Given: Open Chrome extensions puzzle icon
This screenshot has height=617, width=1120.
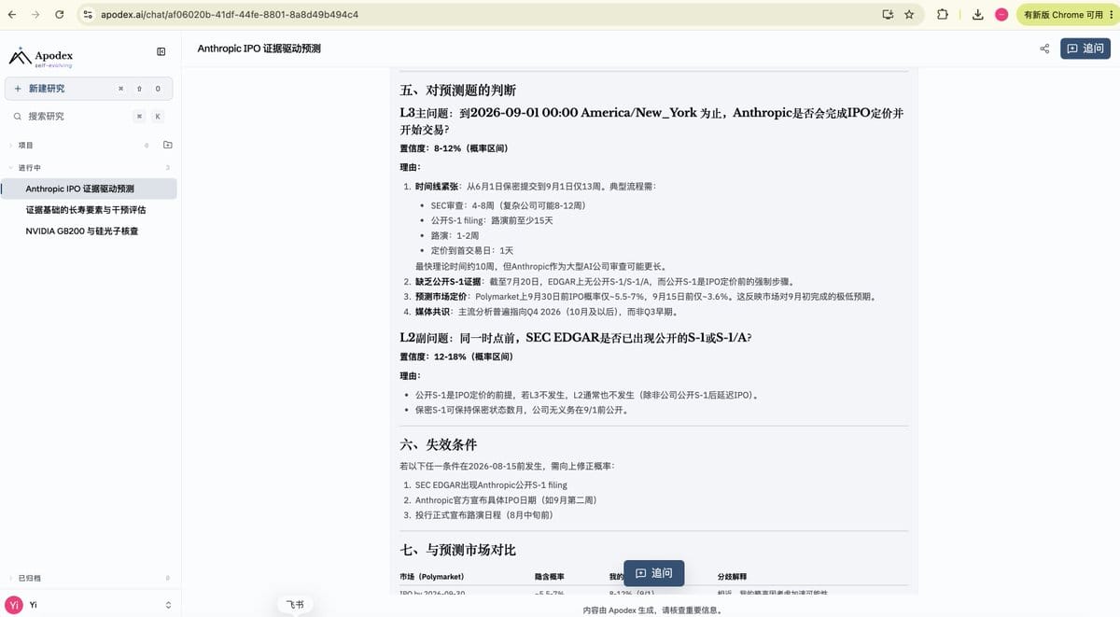Looking at the screenshot, I should click(x=943, y=15).
